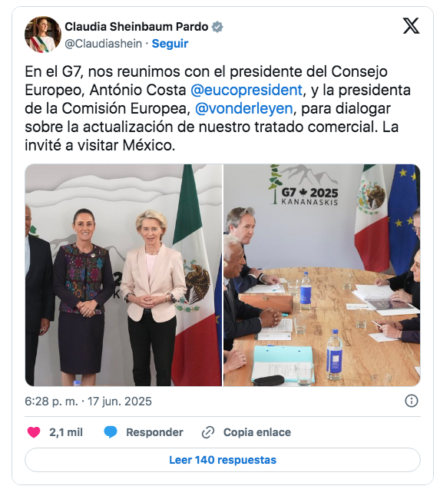Click the chain link copy icon

click(208, 432)
